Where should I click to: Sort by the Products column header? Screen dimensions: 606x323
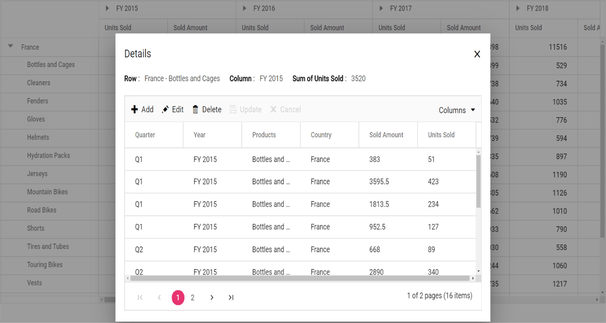[271, 135]
